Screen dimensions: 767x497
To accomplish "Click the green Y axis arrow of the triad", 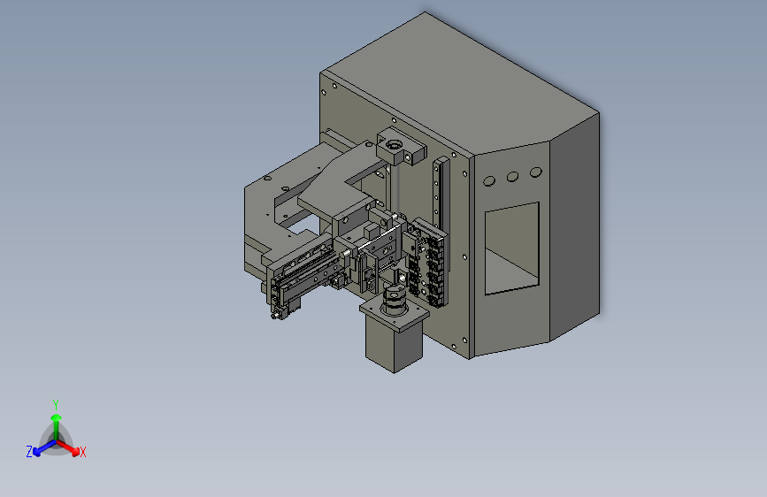I will tap(57, 426).
